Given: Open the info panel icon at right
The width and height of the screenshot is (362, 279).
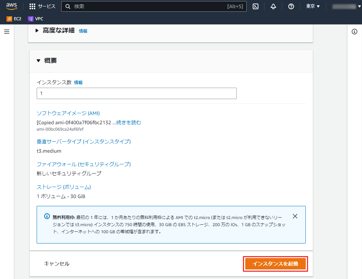Looking at the screenshot, I should coord(355,32).
